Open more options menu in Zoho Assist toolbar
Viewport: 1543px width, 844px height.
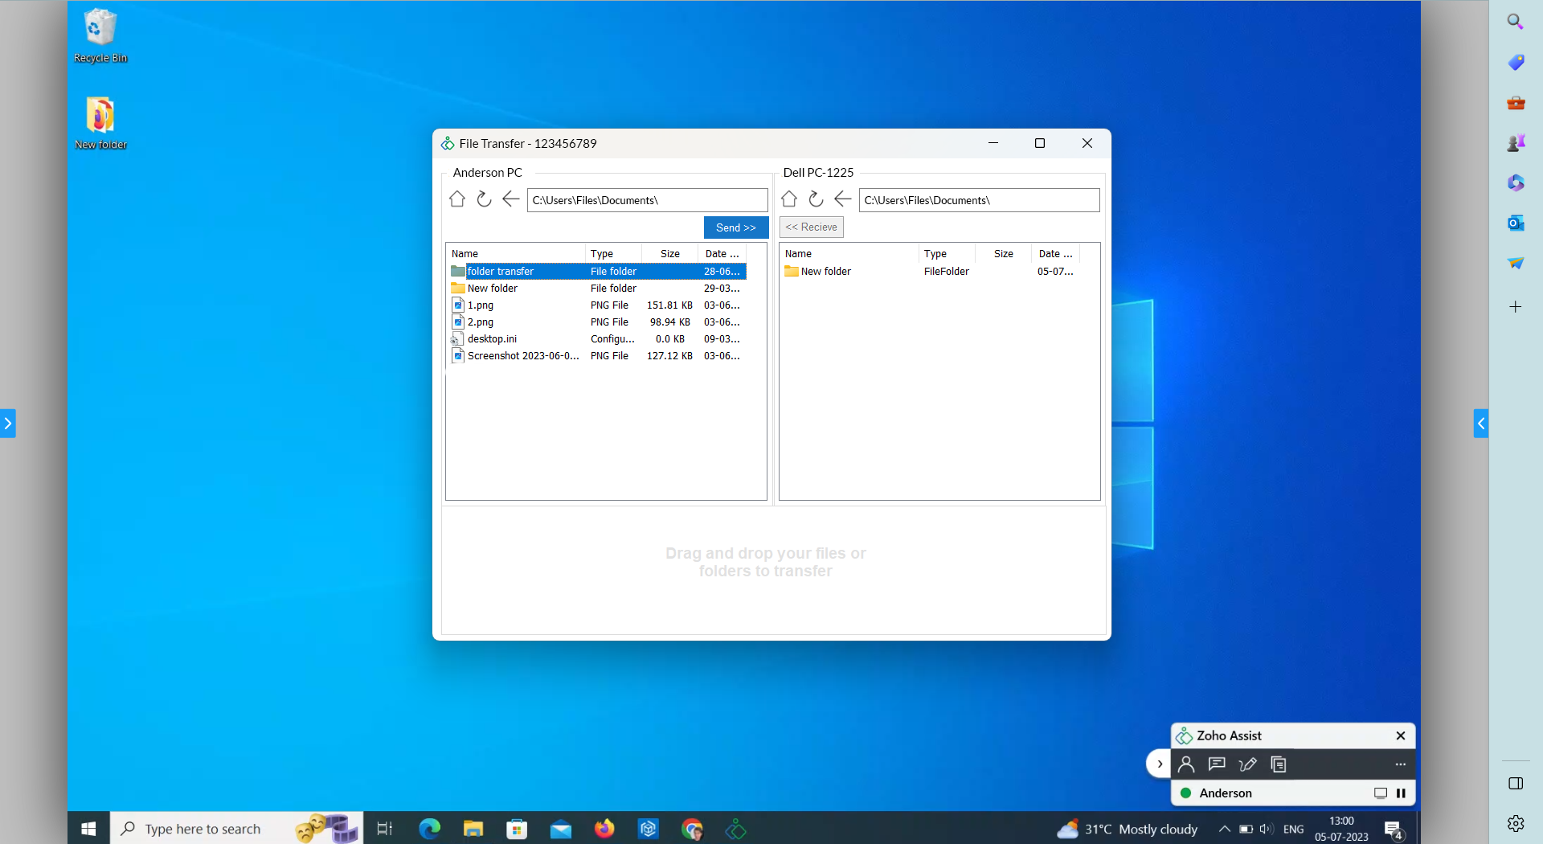pos(1401,764)
